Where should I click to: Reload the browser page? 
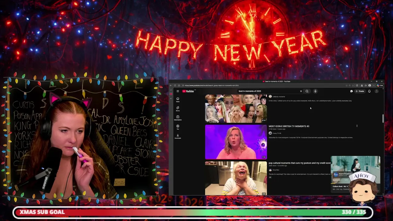tap(175, 85)
